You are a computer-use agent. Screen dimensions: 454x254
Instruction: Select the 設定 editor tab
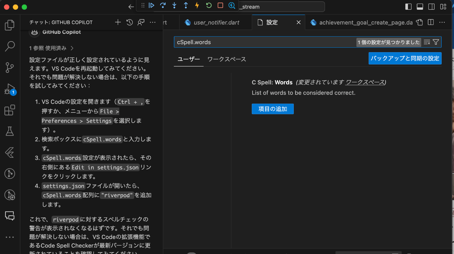[x=279, y=22]
